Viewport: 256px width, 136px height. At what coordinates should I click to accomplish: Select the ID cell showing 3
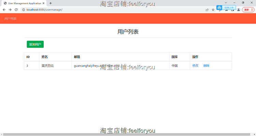32,65
